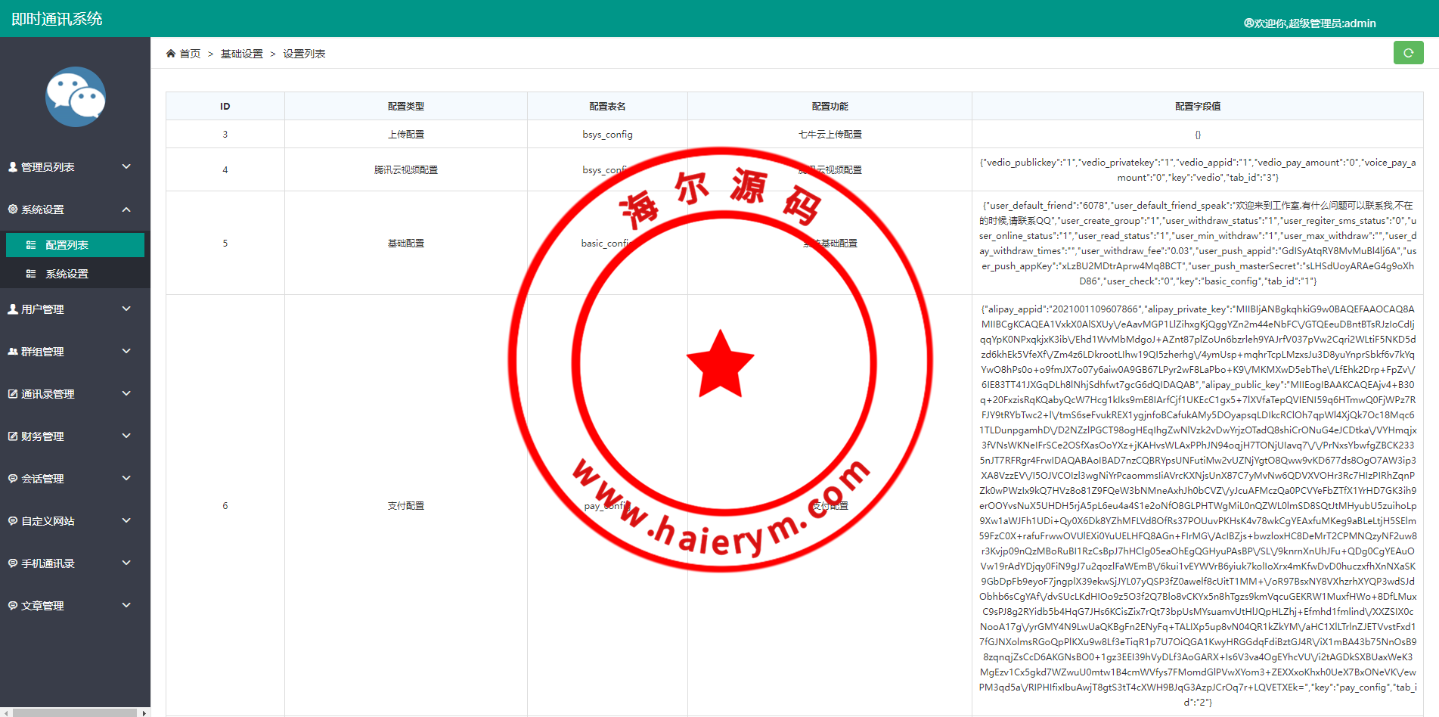
Task: Select the 群组管理 group icon
Action: pyautogui.click(x=12, y=351)
